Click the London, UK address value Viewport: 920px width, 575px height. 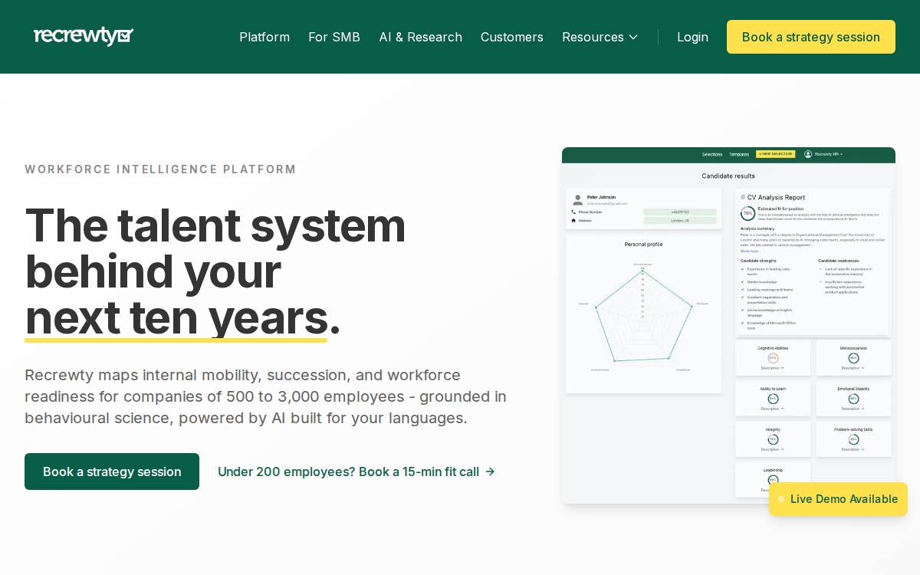click(x=680, y=220)
